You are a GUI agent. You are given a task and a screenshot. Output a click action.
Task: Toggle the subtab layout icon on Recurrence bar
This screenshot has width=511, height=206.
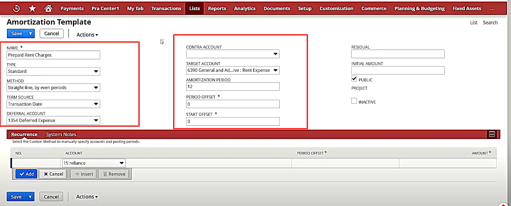click(492, 134)
